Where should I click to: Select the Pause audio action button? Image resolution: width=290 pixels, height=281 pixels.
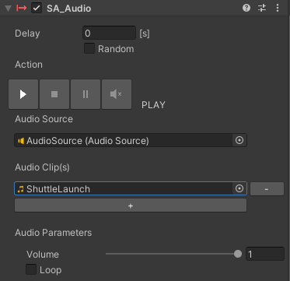click(86, 94)
